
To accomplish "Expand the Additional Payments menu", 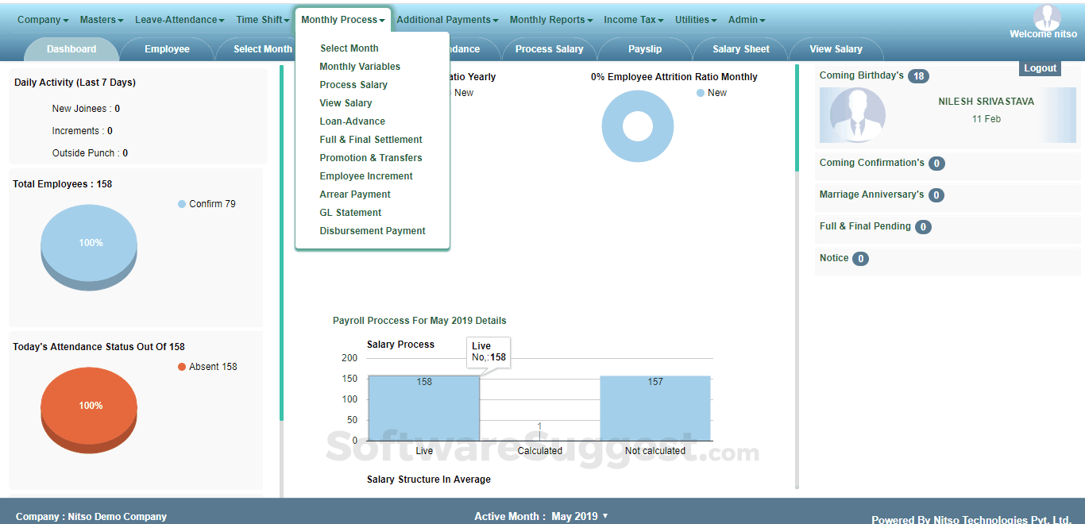I will [x=448, y=20].
